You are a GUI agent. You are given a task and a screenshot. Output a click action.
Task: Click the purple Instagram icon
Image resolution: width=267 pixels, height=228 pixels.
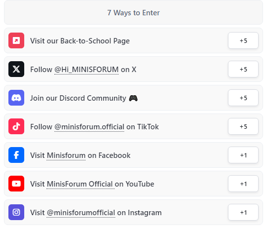tap(16, 212)
